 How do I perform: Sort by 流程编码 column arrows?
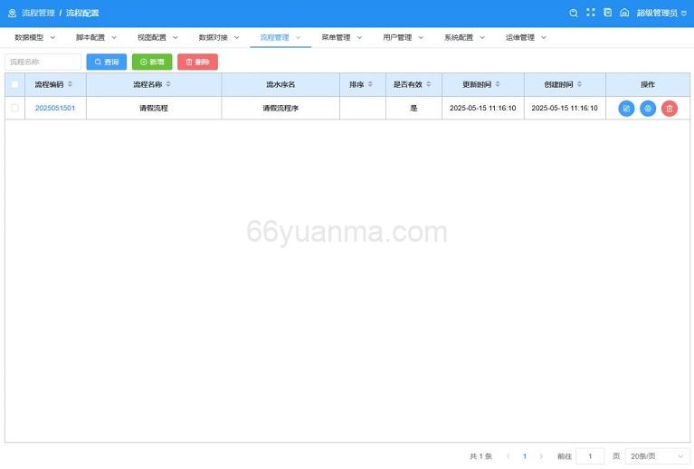70,84
